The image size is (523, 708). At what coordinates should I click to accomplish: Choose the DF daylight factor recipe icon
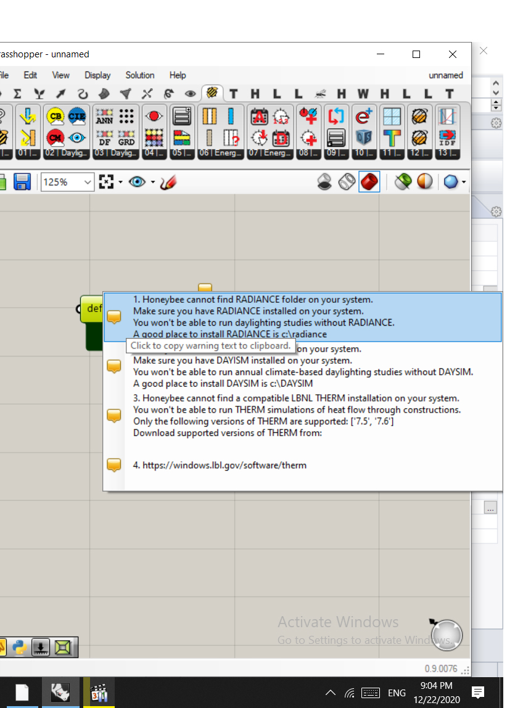point(104,138)
